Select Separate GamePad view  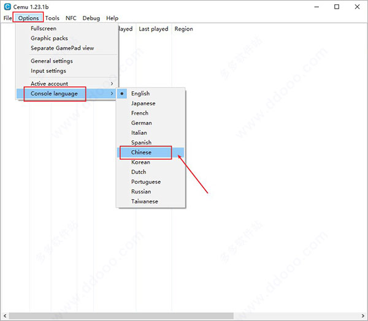tap(67, 48)
